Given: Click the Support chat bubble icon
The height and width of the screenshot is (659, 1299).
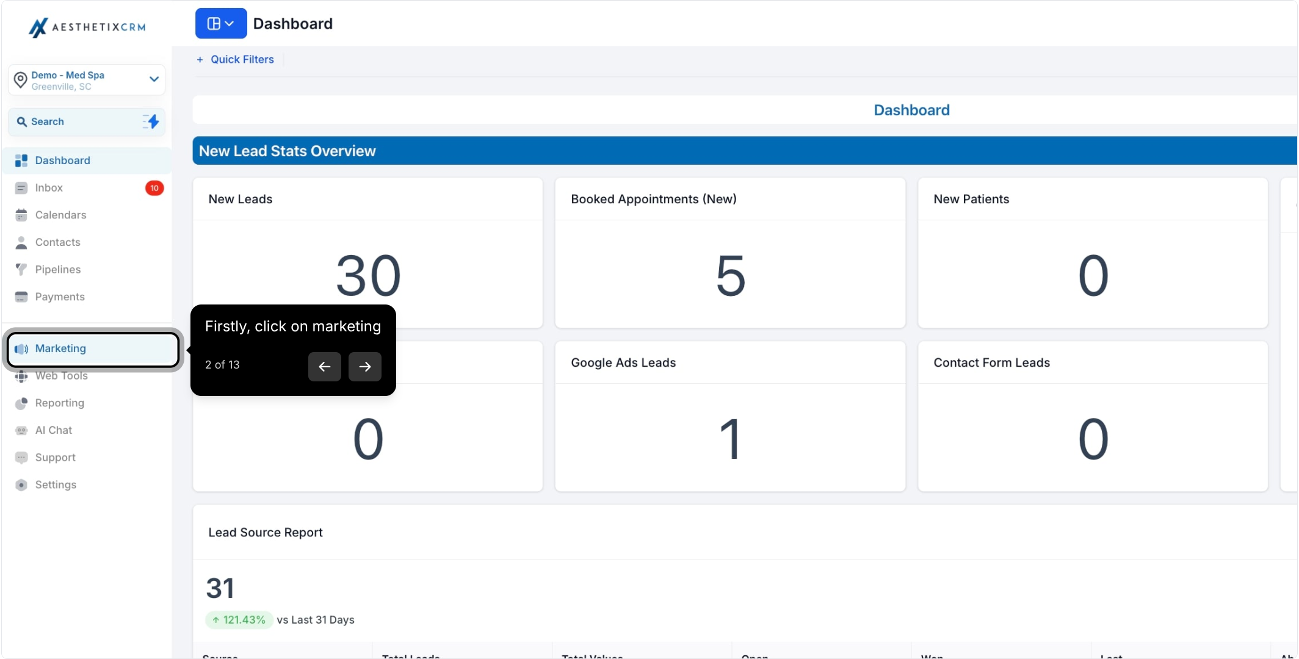Looking at the screenshot, I should coord(21,458).
